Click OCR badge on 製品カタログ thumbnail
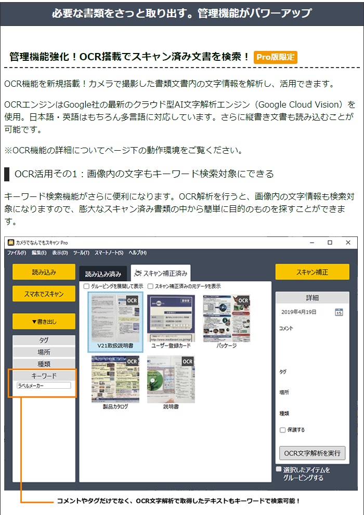Image resolution: width=364 pixels, height=515 pixels. point(132,361)
